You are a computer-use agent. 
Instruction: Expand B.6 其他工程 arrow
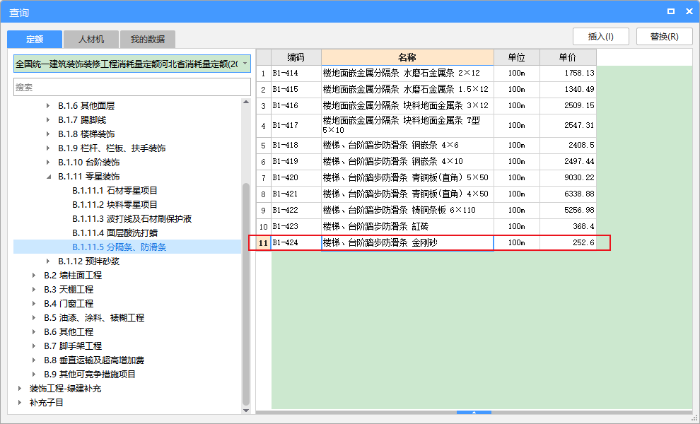tap(34, 332)
